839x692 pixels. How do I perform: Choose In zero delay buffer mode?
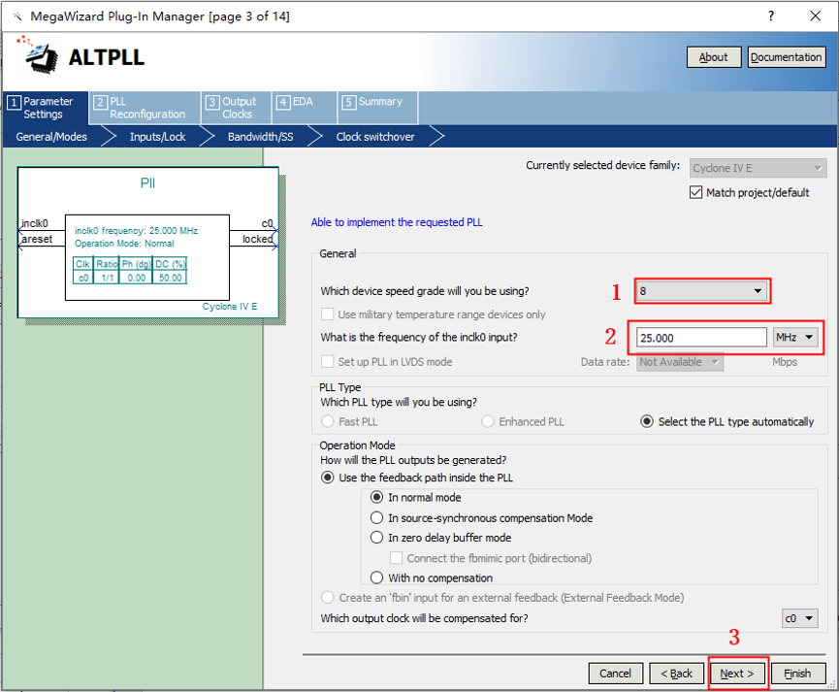click(377, 538)
